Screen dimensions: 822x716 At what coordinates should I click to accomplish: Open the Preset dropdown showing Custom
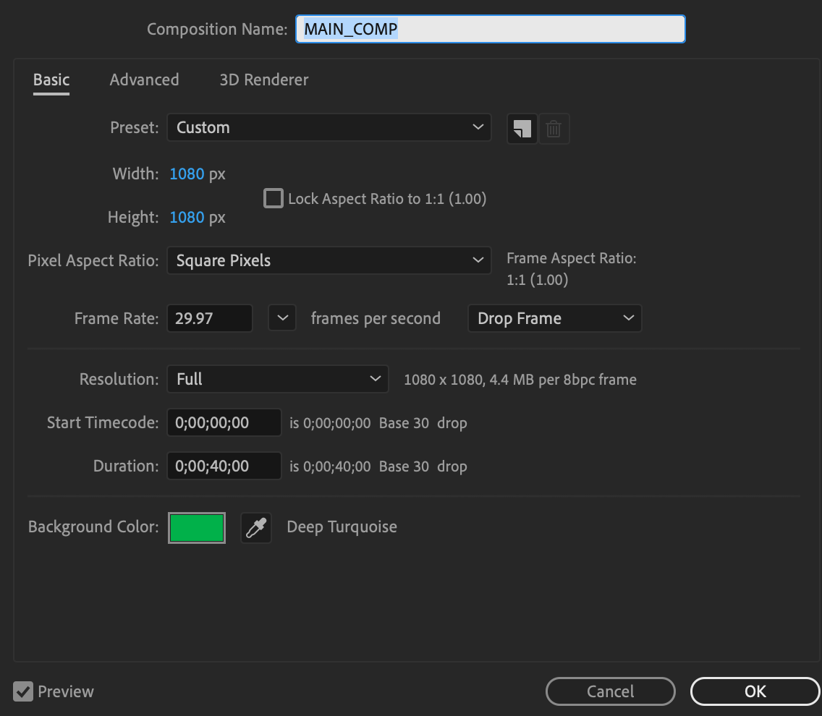329,127
